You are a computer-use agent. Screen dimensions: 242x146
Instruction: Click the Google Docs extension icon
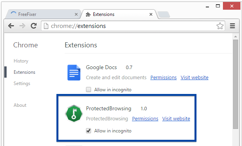74,73
